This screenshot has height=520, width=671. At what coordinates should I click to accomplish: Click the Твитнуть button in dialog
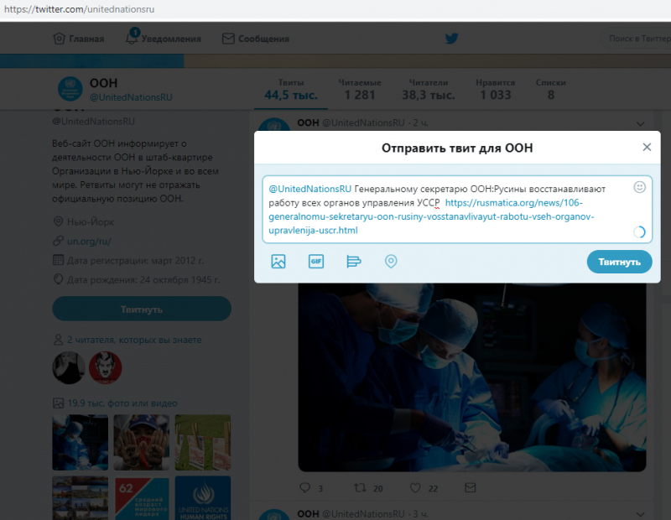[x=619, y=262]
